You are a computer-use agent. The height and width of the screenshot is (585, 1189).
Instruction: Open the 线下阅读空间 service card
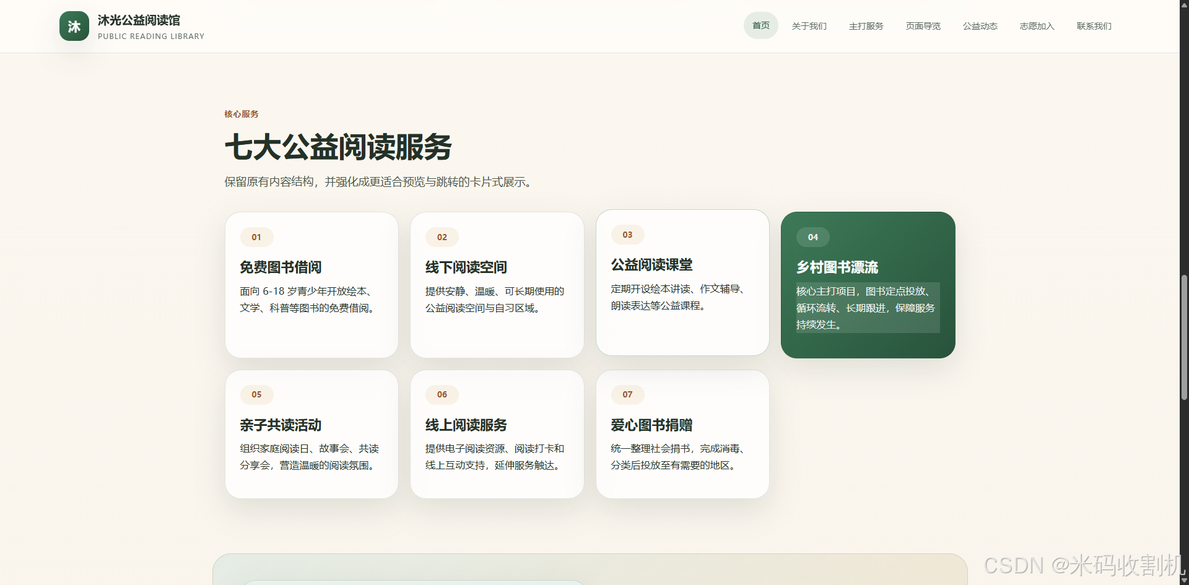click(x=497, y=285)
